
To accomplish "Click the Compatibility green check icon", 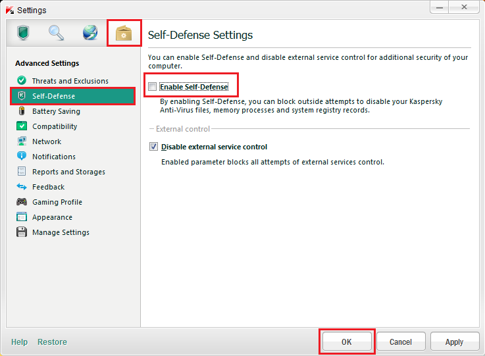I will (22, 126).
